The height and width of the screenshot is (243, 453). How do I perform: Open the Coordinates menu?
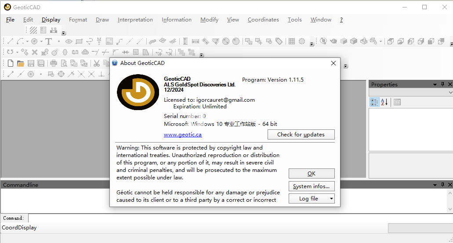[263, 20]
